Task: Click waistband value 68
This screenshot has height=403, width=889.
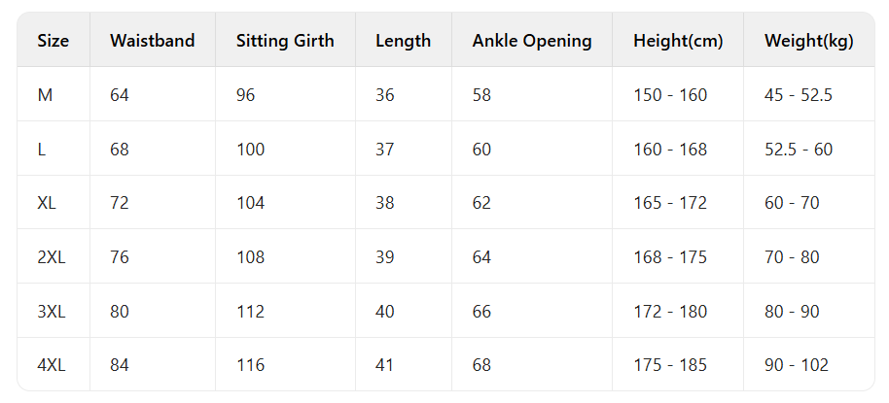Action: [x=120, y=150]
